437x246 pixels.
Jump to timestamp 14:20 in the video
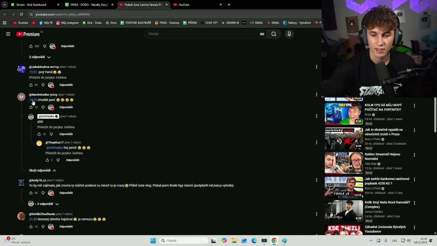(33, 100)
